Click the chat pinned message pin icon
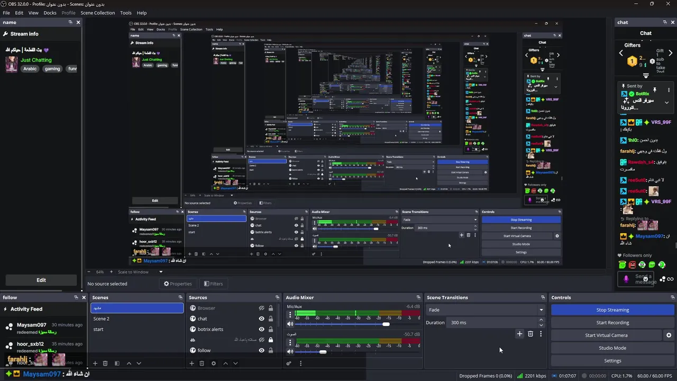677x381 pixels. pyautogui.click(x=654, y=89)
